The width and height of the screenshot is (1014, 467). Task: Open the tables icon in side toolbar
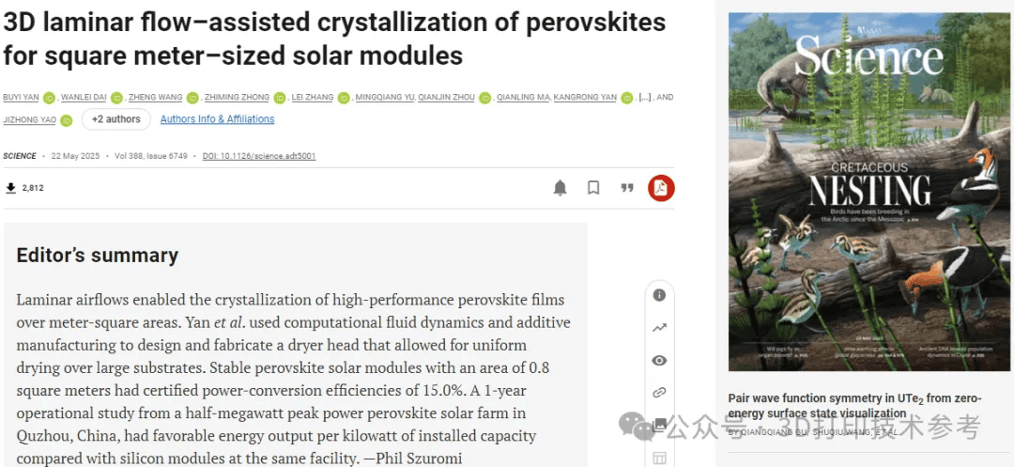click(659, 458)
